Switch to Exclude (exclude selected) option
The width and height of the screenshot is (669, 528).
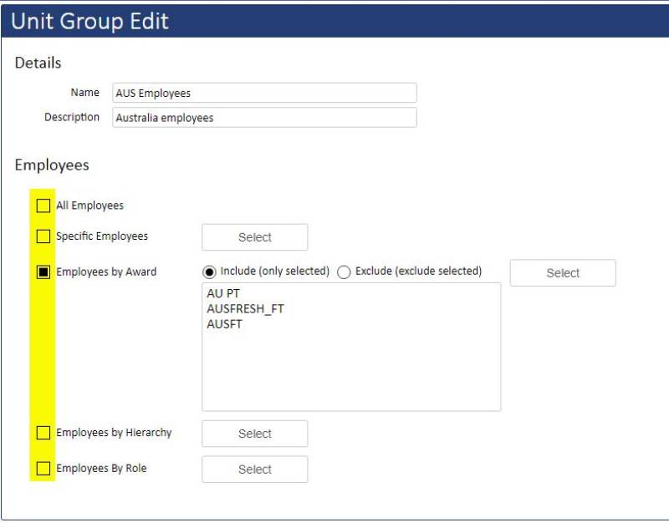(x=344, y=272)
